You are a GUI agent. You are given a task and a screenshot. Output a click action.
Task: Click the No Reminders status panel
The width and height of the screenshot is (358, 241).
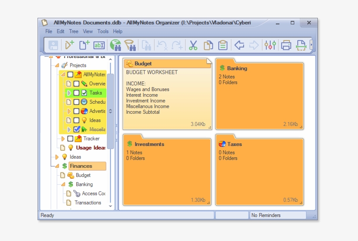tap(278, 215)
